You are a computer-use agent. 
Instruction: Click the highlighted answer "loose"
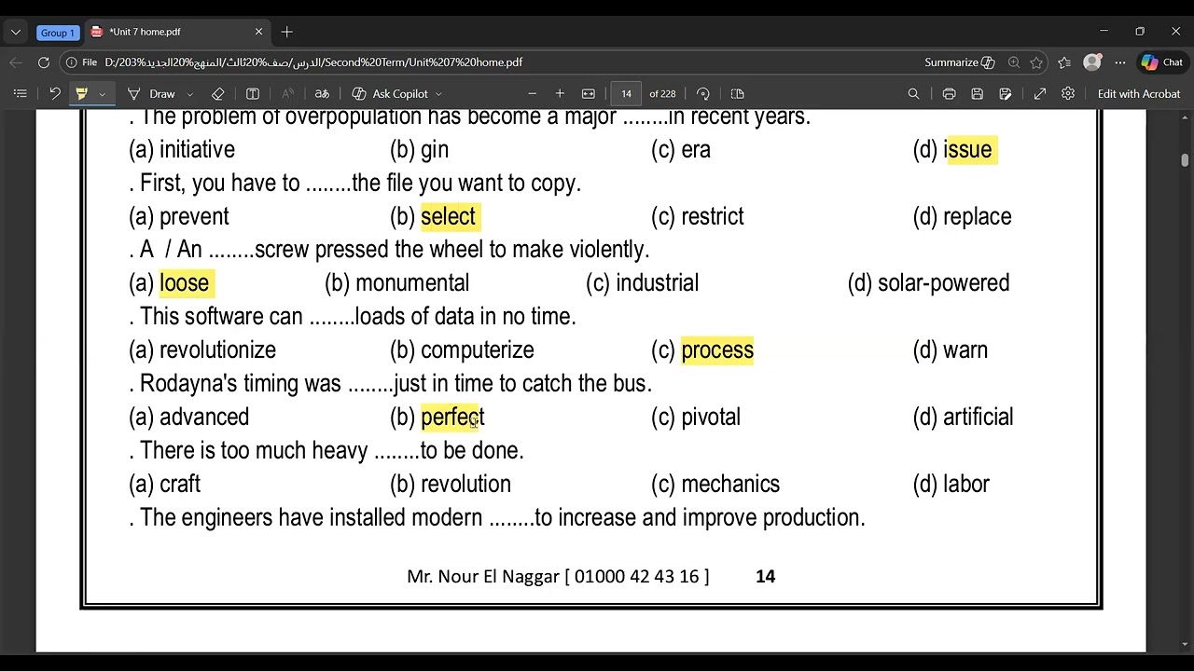[x=185, y=283]
